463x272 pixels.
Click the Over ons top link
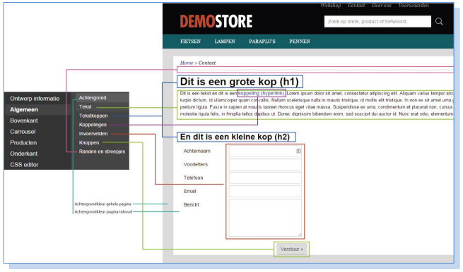pos(381,6)
